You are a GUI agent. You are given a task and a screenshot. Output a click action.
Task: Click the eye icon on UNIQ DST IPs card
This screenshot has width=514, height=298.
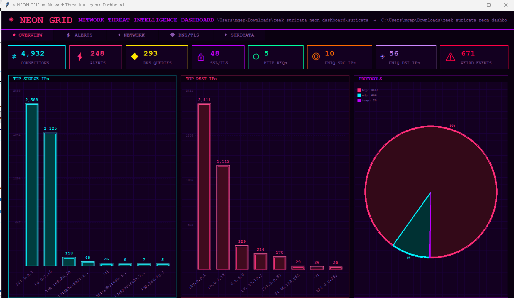(x=382, y=56)
